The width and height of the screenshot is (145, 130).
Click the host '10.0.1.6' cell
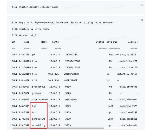[x=55, y=106]
